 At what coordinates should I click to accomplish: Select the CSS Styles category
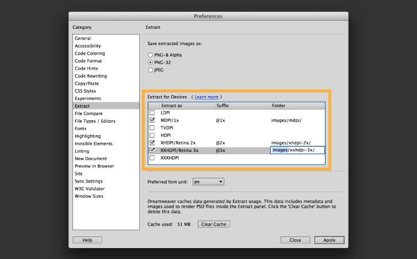pos(106,91)
